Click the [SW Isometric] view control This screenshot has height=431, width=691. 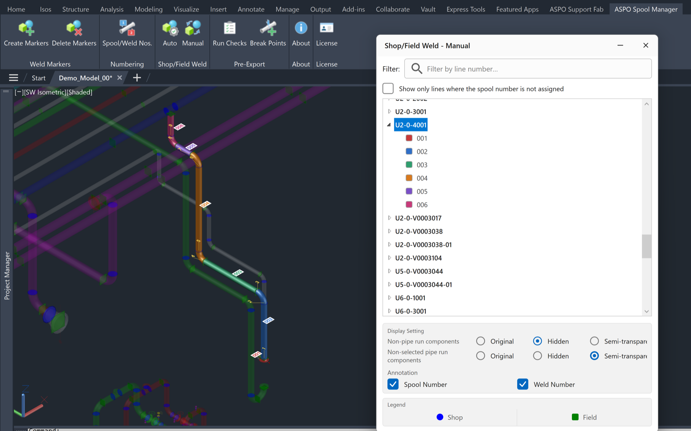pyautogui.click(x=45, y=92)
